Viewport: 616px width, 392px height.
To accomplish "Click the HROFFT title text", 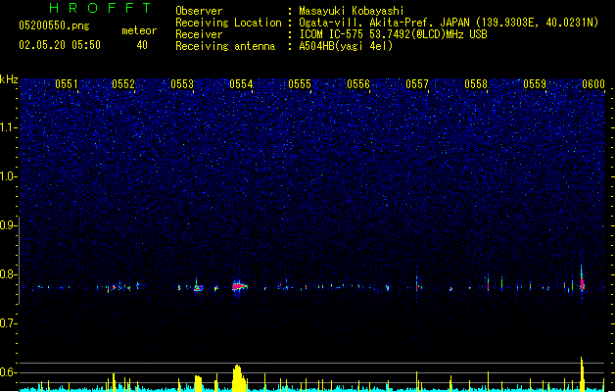I will (101, 8).
